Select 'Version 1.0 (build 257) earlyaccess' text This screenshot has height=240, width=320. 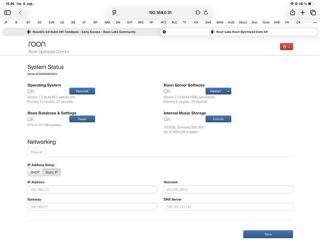point(51,97)
